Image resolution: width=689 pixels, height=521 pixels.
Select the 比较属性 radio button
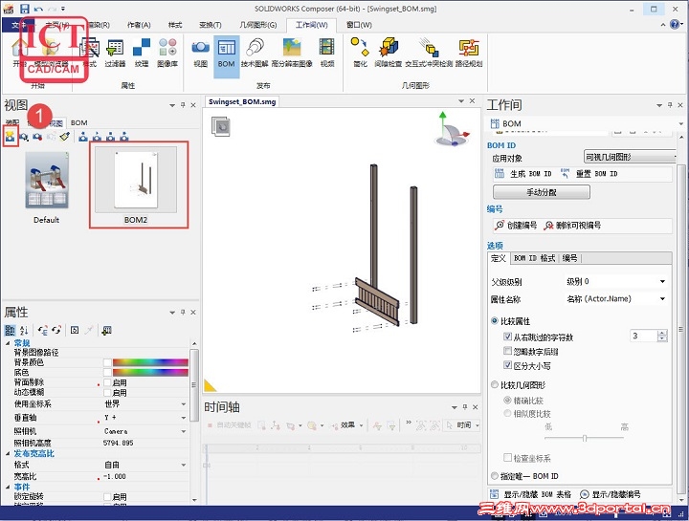click(x=495, y=321)
